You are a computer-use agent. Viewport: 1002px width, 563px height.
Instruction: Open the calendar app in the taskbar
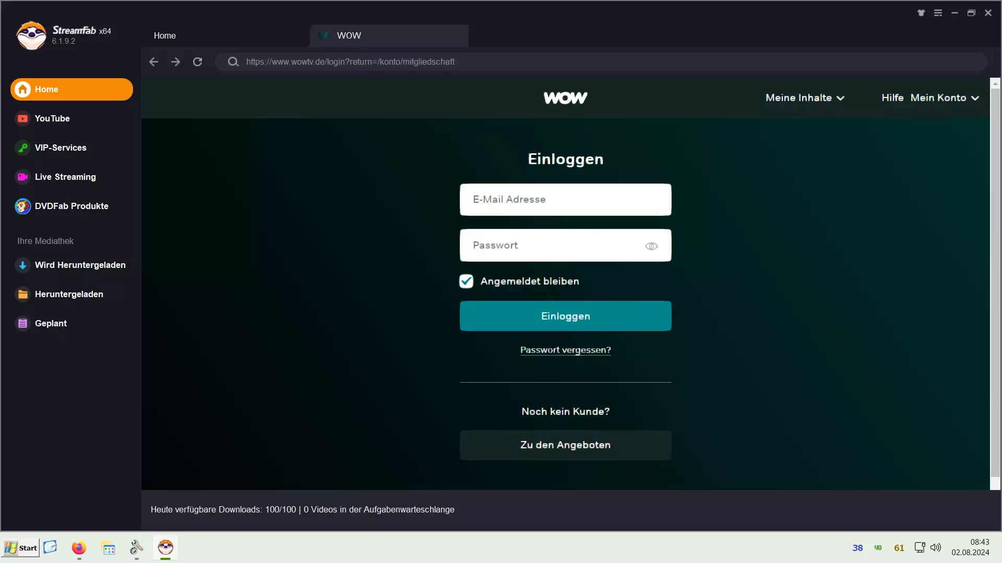click(x=109, y=548)
